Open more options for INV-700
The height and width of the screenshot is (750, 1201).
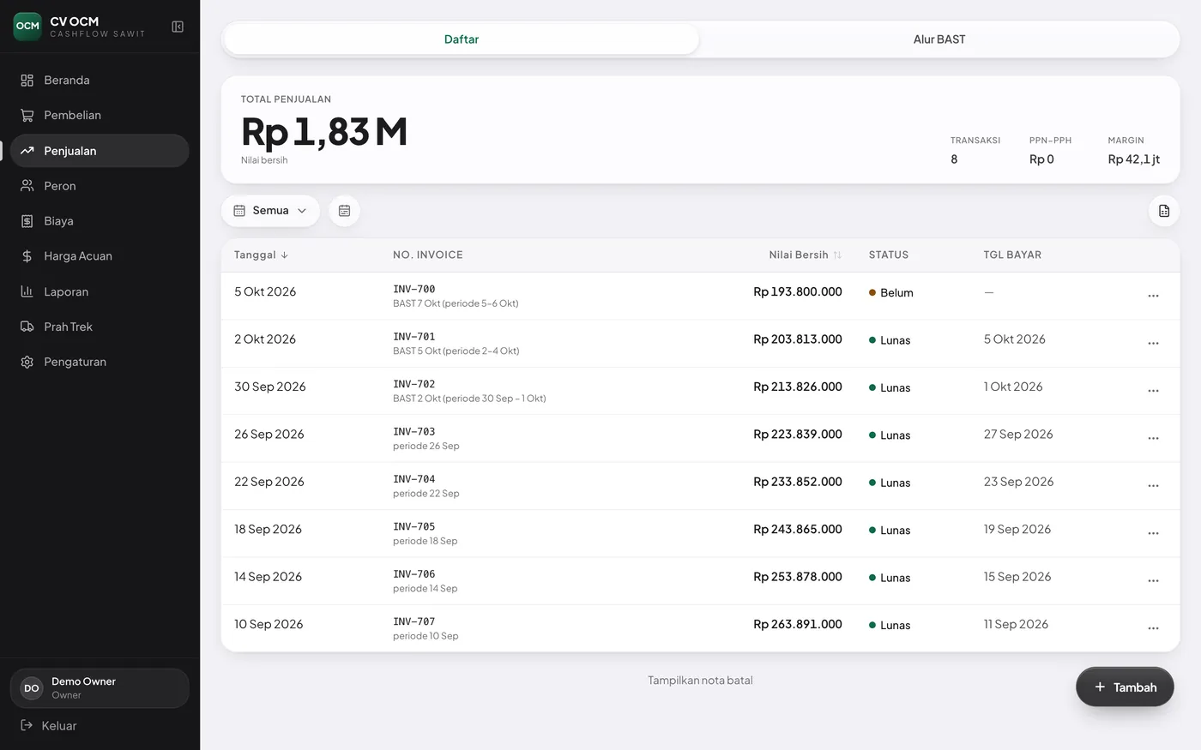click(1153, 296)
